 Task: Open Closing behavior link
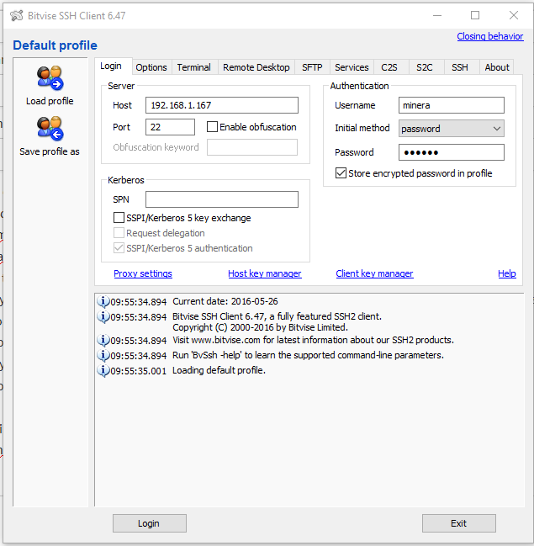click(489, 36)
